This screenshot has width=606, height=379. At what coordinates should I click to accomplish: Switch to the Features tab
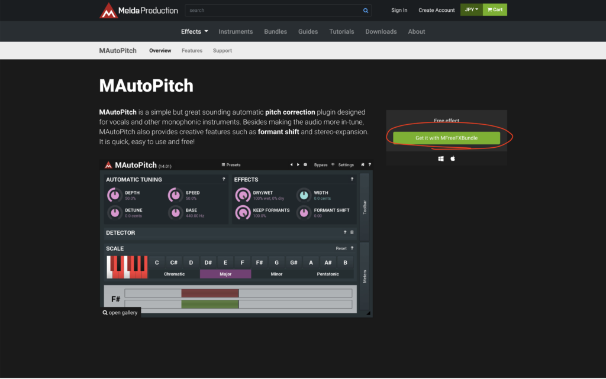click(x=192, y=51)
